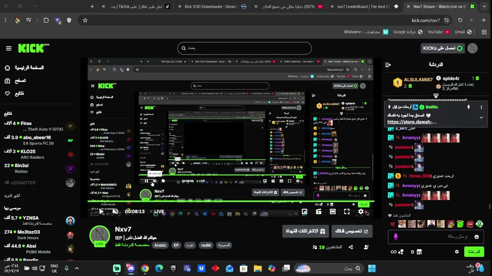Play the stream video
This screenshot has height=276, width=492.
click(101, 211)
